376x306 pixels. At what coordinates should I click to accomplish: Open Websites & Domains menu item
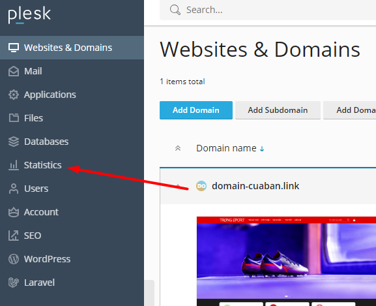[72, 48]
